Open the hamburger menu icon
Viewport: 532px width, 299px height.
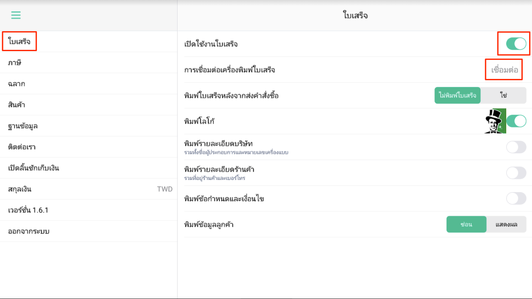[x=16, y=15]
